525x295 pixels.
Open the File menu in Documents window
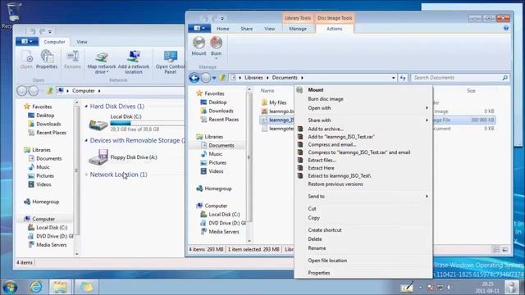click(199, 29)
